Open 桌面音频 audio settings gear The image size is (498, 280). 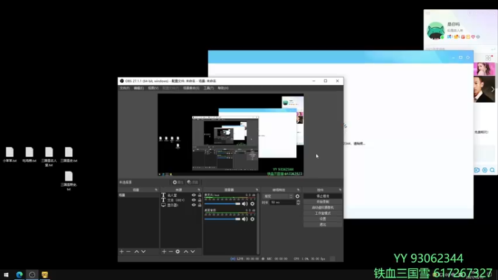(x=253, y=219)
